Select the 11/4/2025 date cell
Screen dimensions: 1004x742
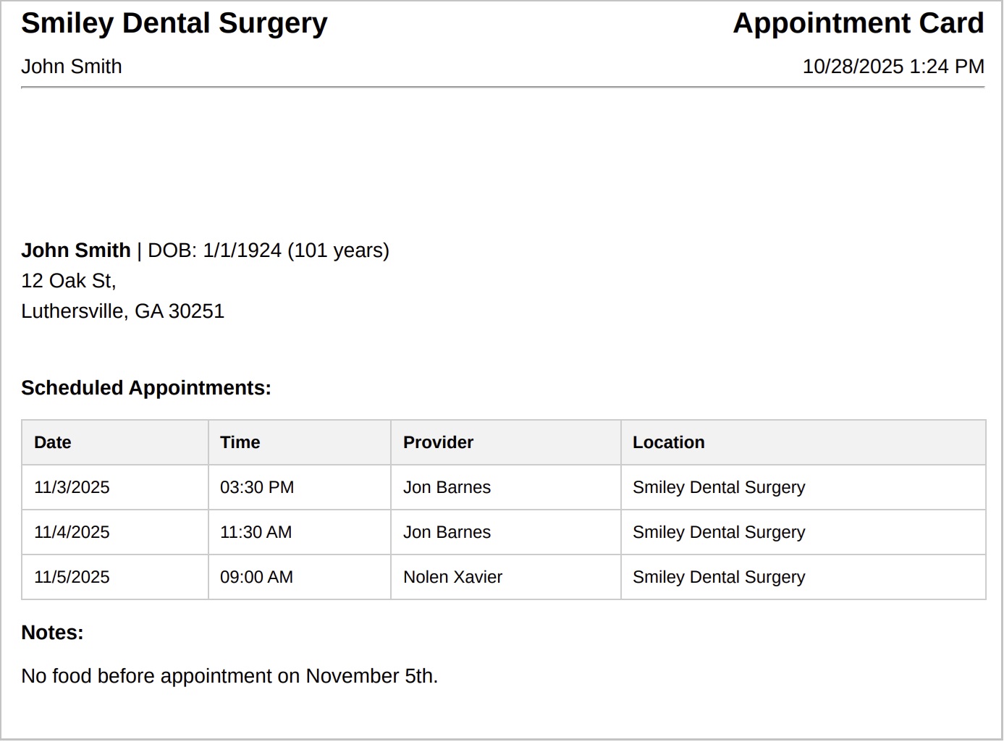72,532
